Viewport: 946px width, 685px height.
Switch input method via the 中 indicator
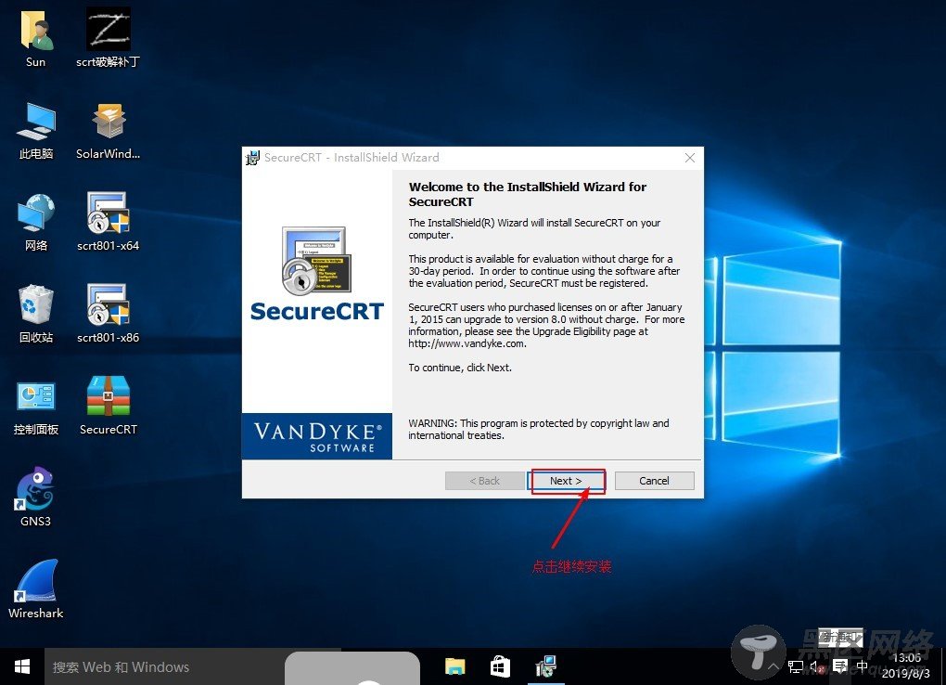(863, 666)
